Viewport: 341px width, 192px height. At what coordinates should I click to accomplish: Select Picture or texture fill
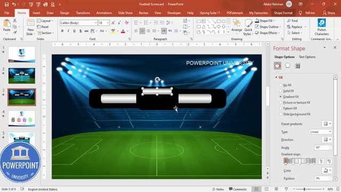295,102
